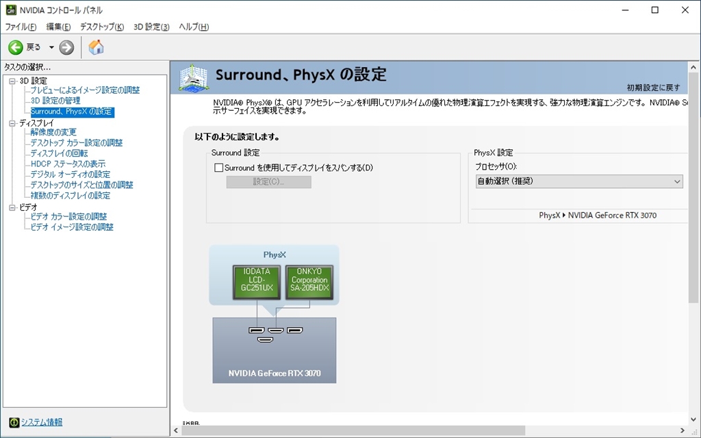The image size is (701, 438).
Task: Open ディスプレイの回転 page
Action: tap(59, 153)
